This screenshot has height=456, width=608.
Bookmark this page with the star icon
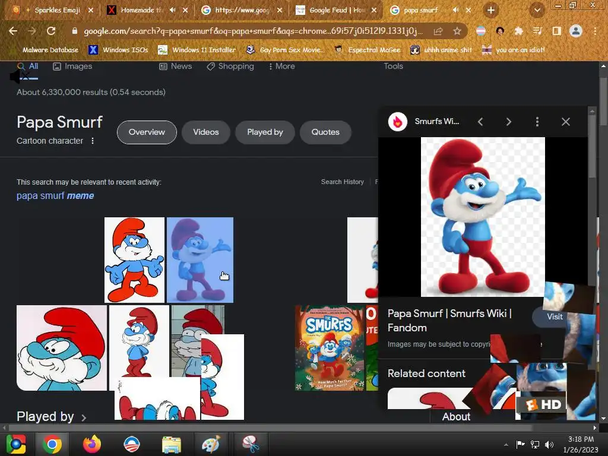click(457, 31)
